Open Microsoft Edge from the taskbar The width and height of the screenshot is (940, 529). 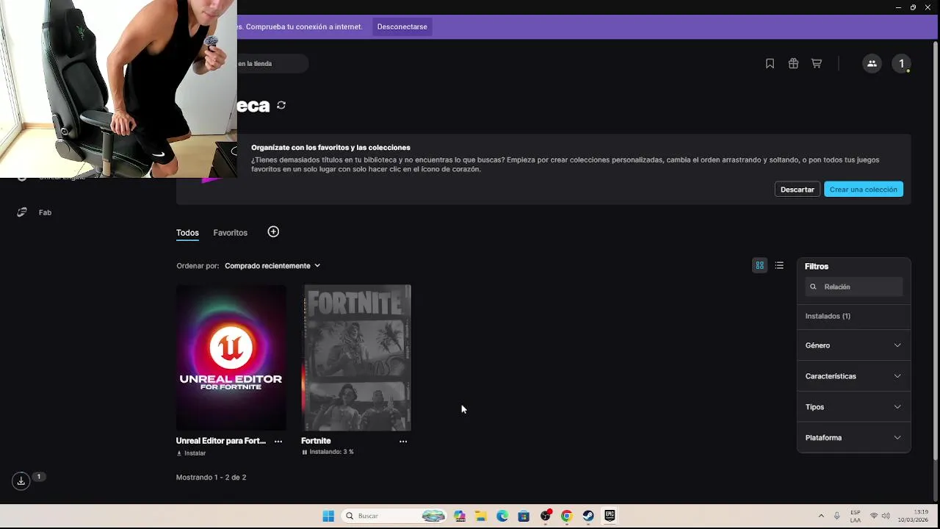(502, 516)
